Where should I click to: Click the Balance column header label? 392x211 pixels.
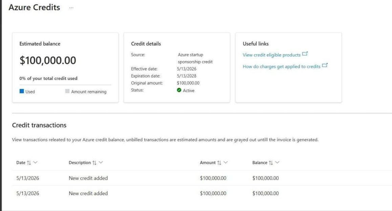click(260, 163)
